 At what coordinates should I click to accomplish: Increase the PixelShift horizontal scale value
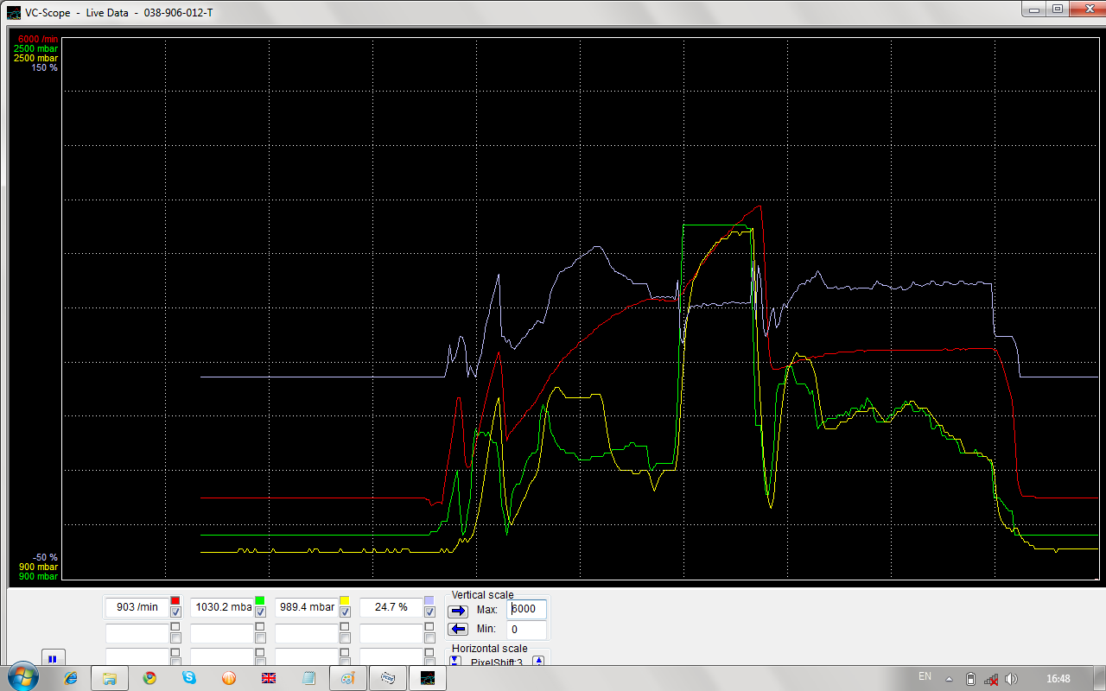pyautogui.click(x=538, y=661)
